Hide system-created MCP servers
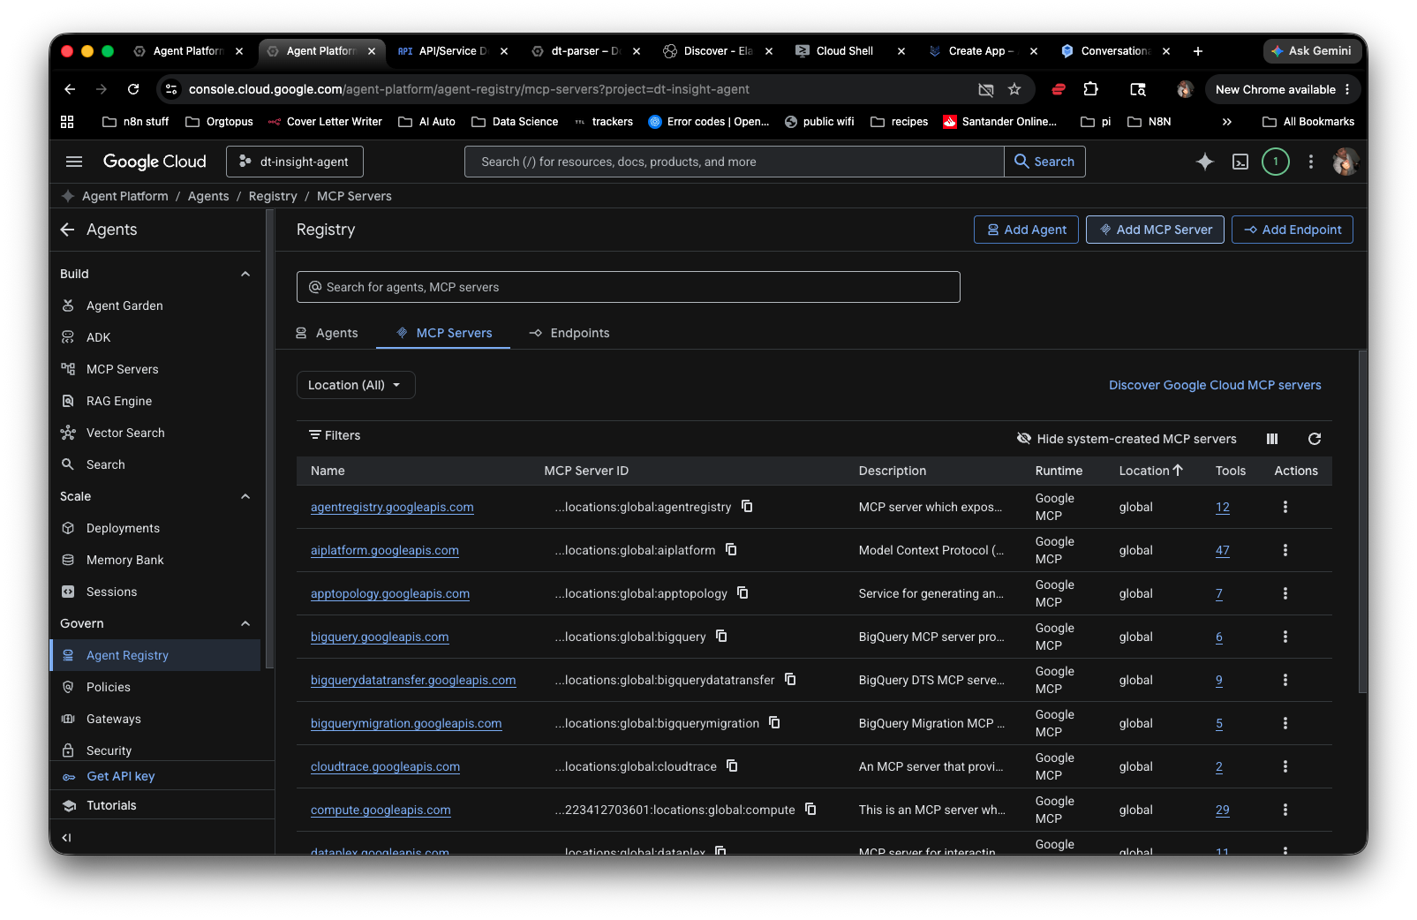The width and height of the screenshot is (1417, 920). click(1127, 439)
